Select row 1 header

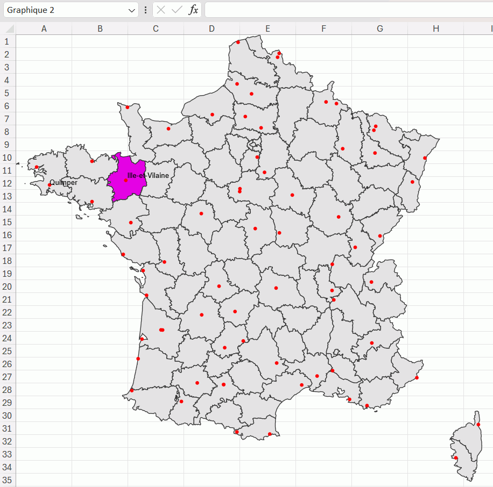(x=8, y=41)
